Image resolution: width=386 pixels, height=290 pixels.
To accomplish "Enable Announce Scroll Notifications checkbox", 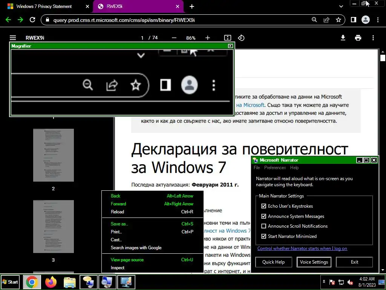I will click(263, 226).
